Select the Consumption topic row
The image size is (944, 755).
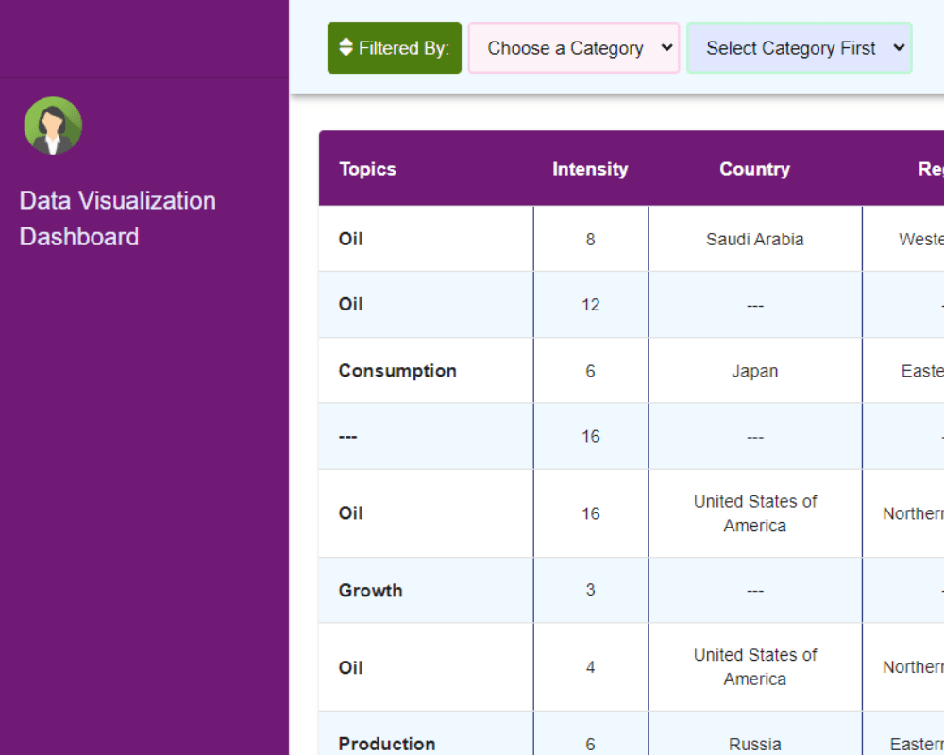397,371
